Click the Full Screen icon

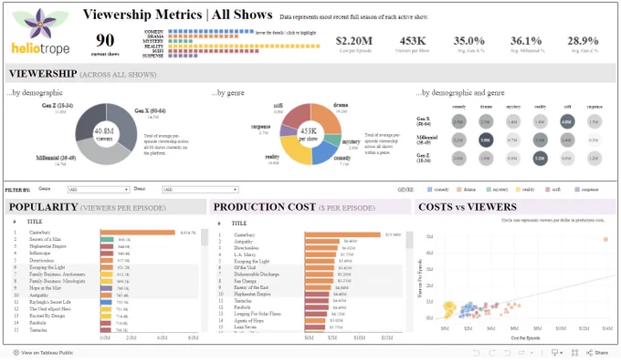tap(574, 353)
